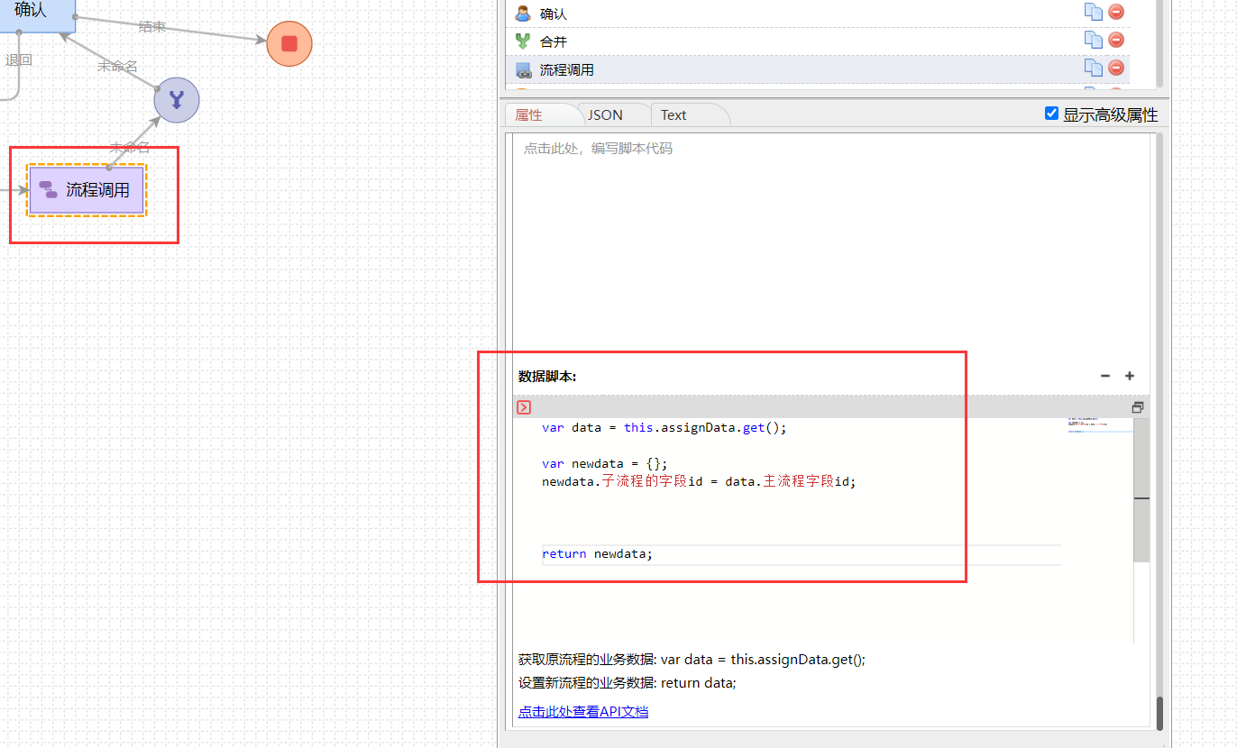Click the code line 'return newdata;'

597,553
